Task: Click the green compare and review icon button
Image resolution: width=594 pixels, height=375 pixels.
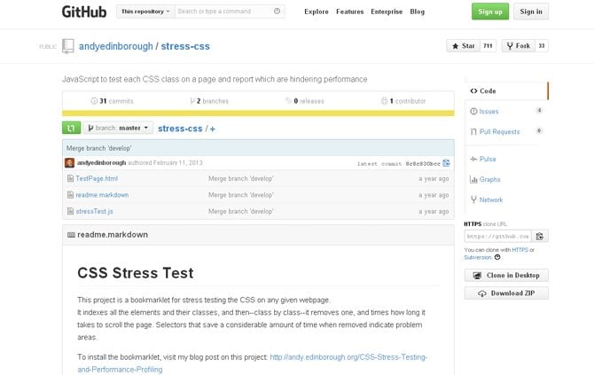Action: (x=71, y=128)
